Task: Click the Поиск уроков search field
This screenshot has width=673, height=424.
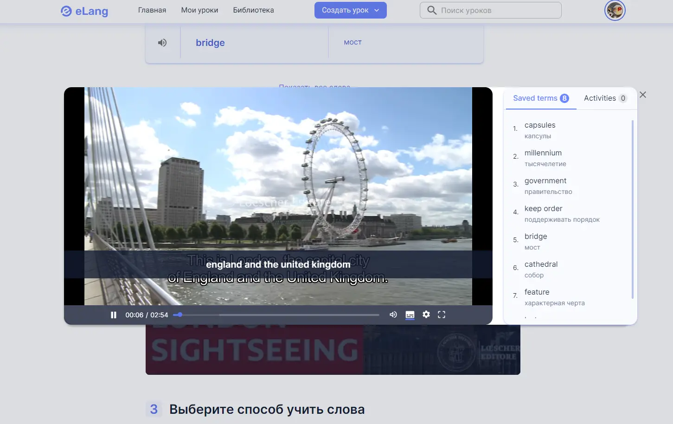Action: pos(490,10)
